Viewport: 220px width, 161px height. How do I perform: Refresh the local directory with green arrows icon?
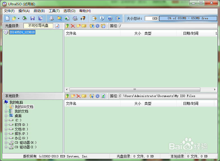(x=103, y=96)
